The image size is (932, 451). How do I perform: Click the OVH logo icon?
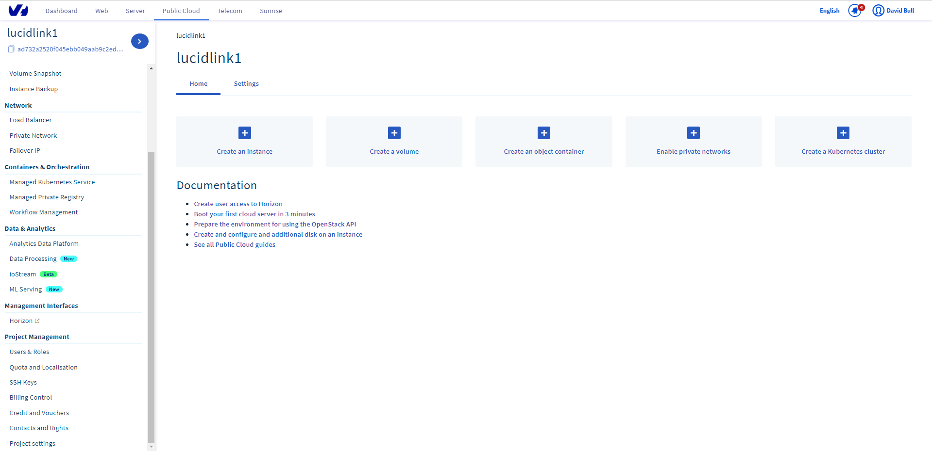(18, 10)
